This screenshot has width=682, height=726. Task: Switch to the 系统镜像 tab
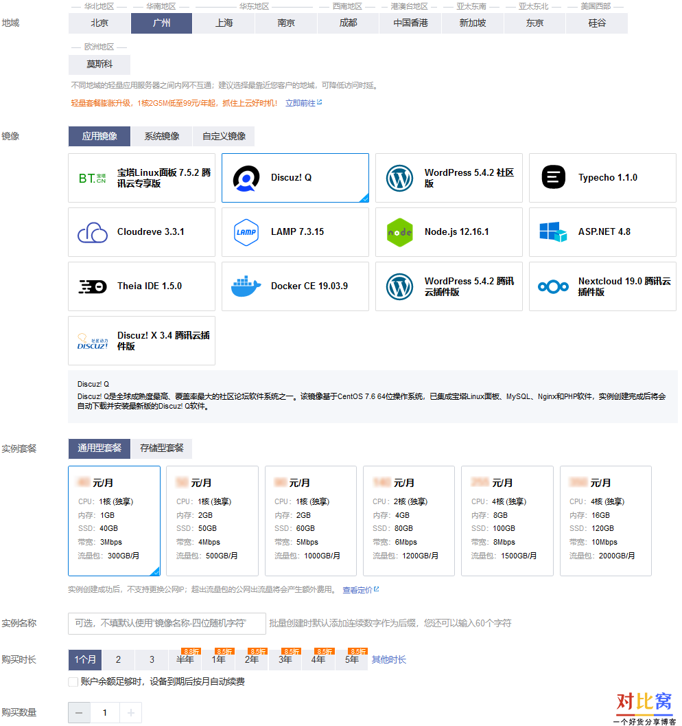point(161,136)
